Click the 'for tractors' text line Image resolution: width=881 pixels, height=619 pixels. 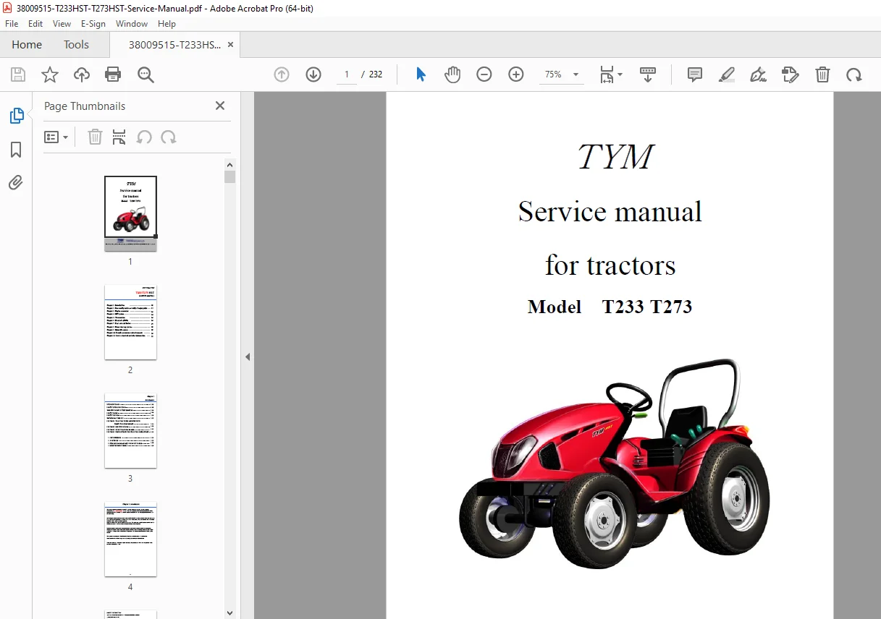point(610,265)
